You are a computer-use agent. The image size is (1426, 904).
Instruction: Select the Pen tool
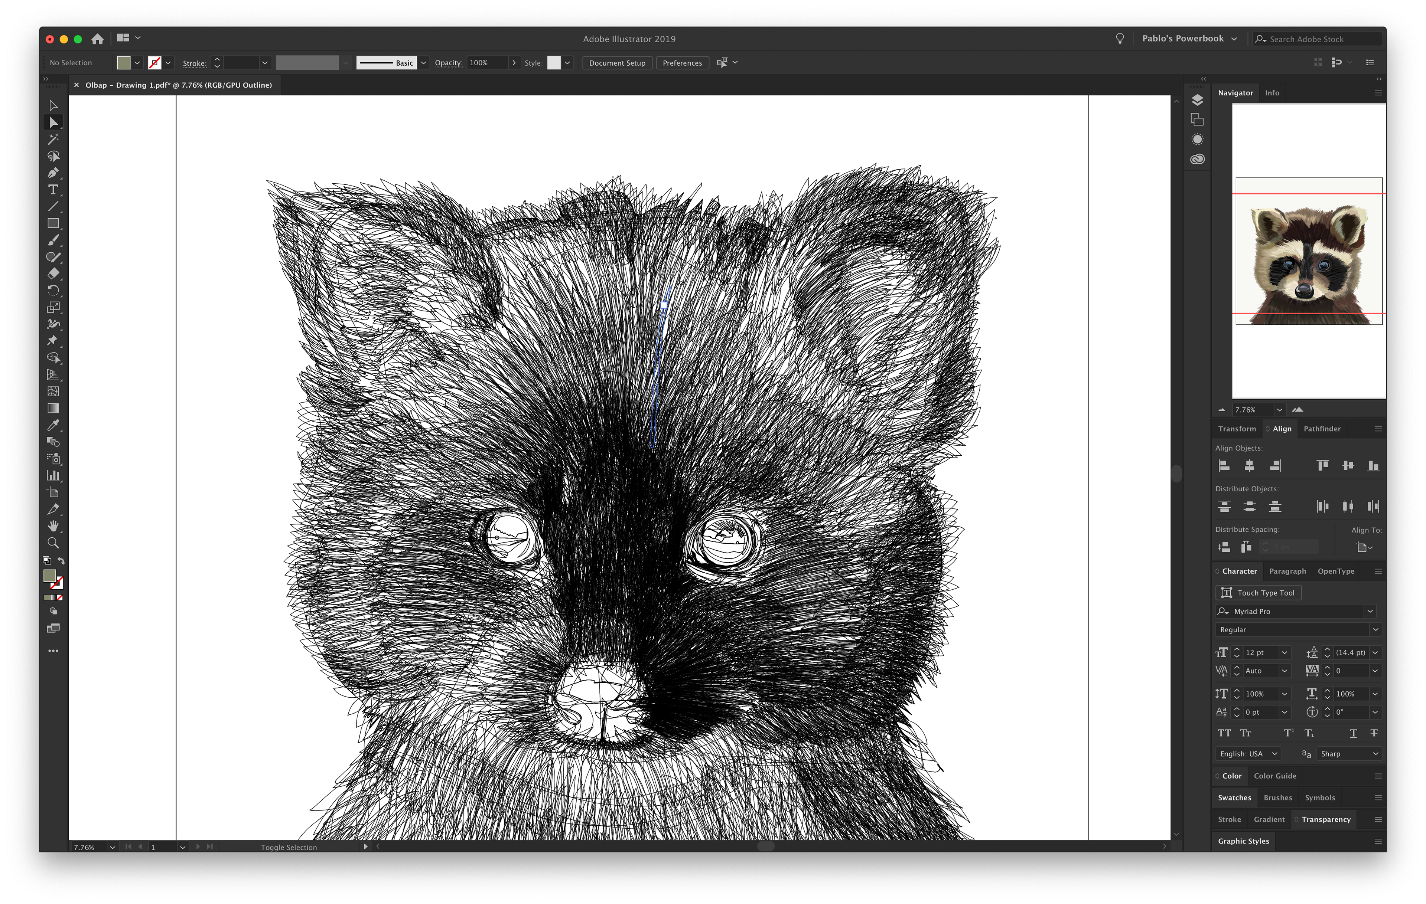coord(53,173)
